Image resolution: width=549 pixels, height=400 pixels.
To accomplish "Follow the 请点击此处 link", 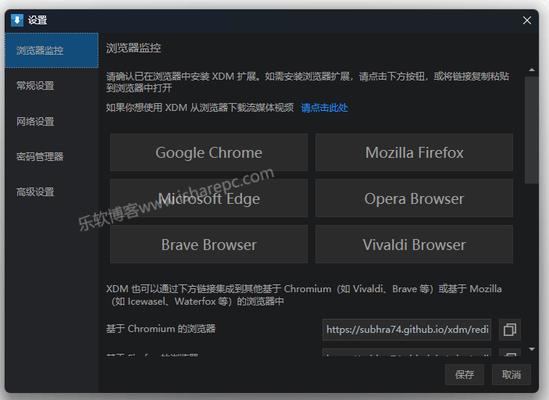I will tap(324, 108).
